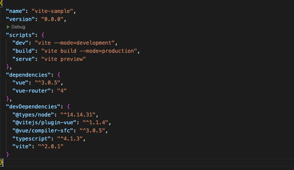This screenshot has height=170, width=294.
Task: Click the "vue" dependency key
Action: [x=20, y=83]
